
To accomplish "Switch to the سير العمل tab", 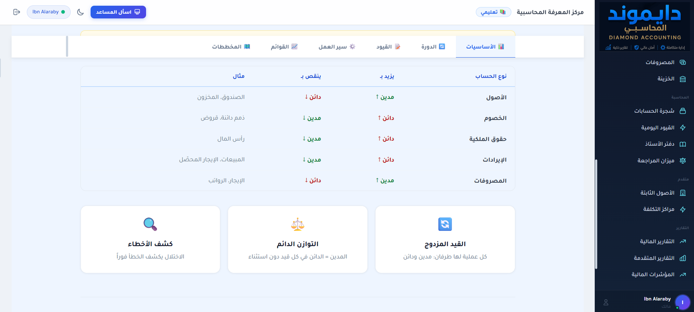I will [x=337, y=47].
